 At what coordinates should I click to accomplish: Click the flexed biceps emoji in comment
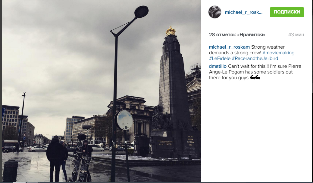(x=255, y=77)
